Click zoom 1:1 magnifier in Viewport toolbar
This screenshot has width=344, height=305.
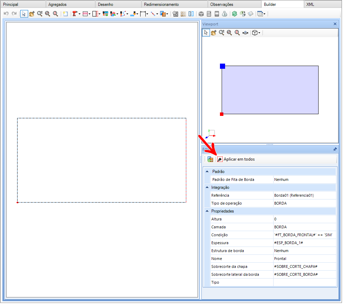(x=237, y=33)
